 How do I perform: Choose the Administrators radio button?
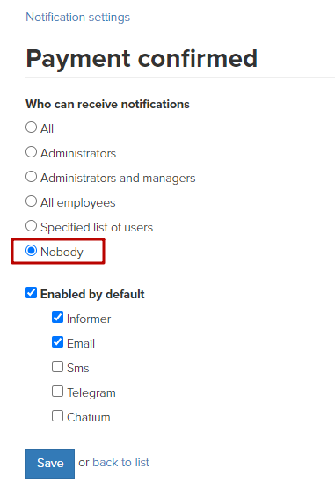pos(31,152)
